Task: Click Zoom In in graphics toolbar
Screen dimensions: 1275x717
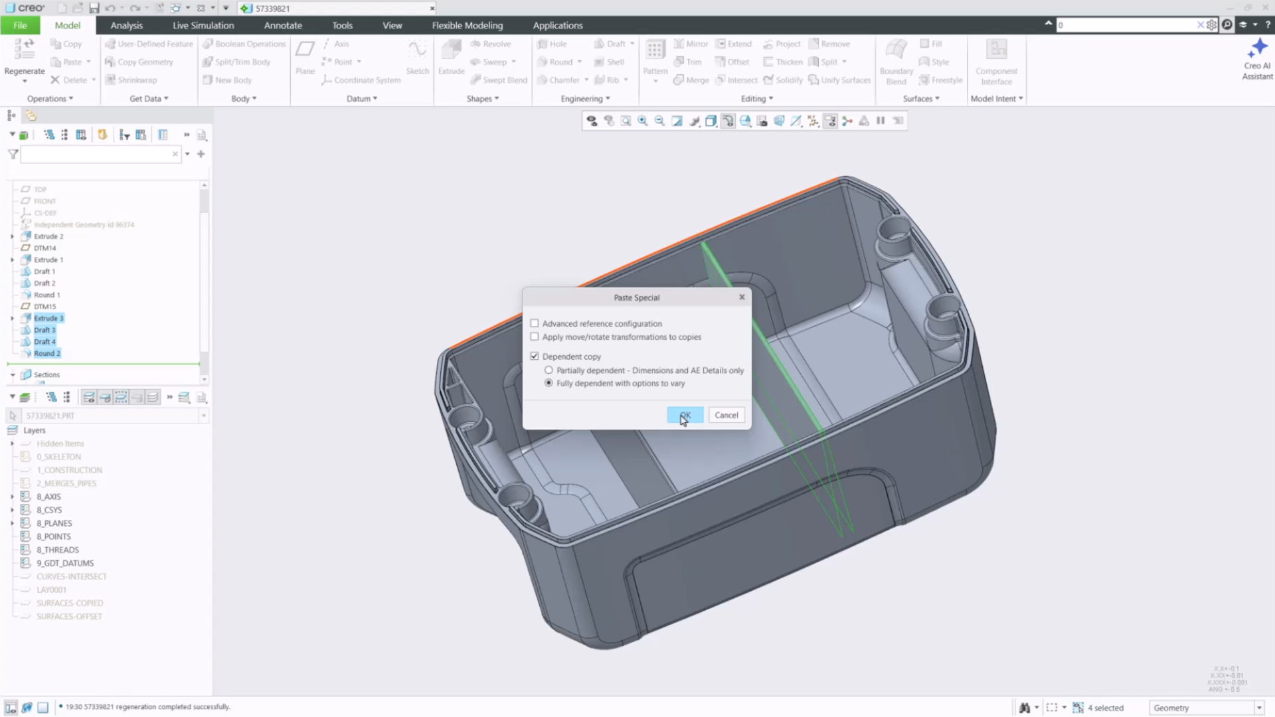Action: pyautogui.click(x=643, y=121)
